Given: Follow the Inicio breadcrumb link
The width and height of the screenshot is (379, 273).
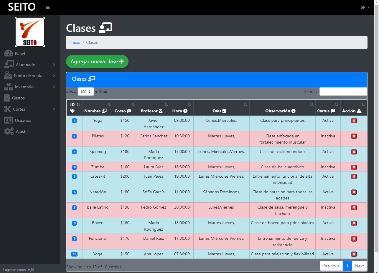Looking at the screenshot, I should [x=75, y=42].
